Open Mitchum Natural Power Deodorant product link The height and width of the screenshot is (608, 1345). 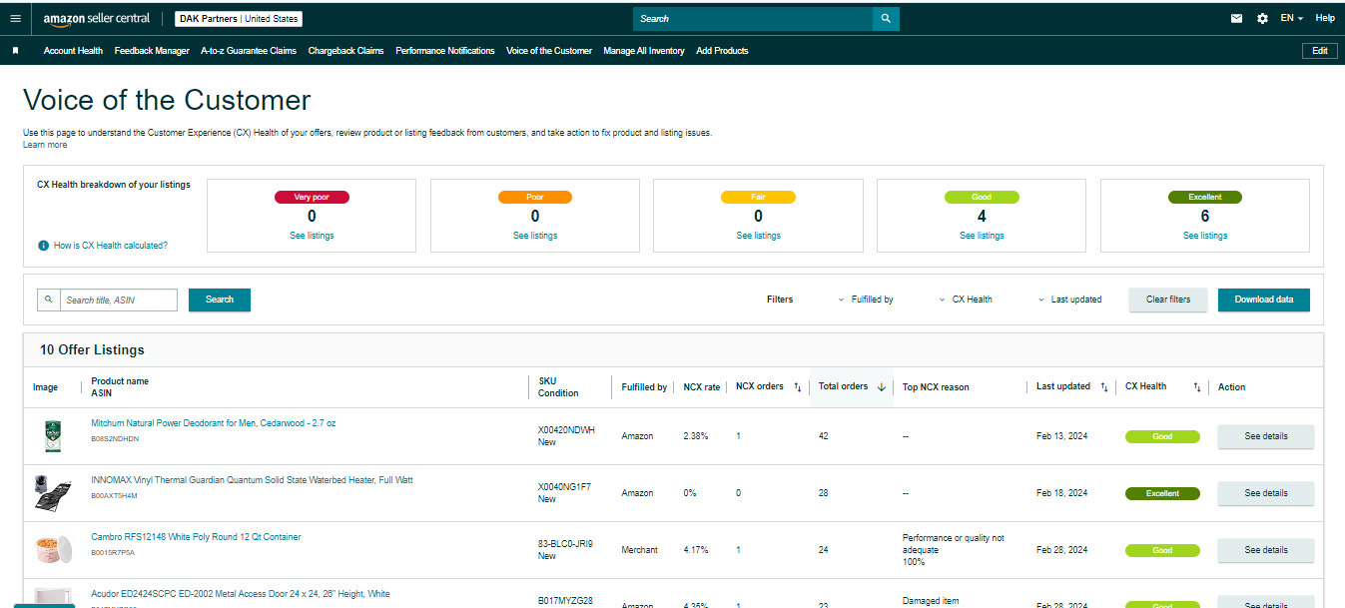(214, 423)
